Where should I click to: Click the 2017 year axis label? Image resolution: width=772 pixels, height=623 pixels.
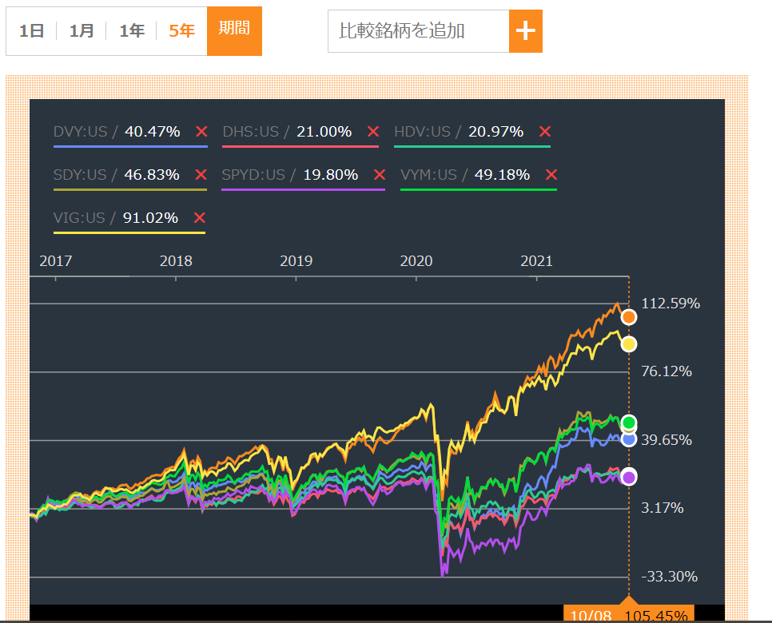pyautogui.click(x=56, y=261)
